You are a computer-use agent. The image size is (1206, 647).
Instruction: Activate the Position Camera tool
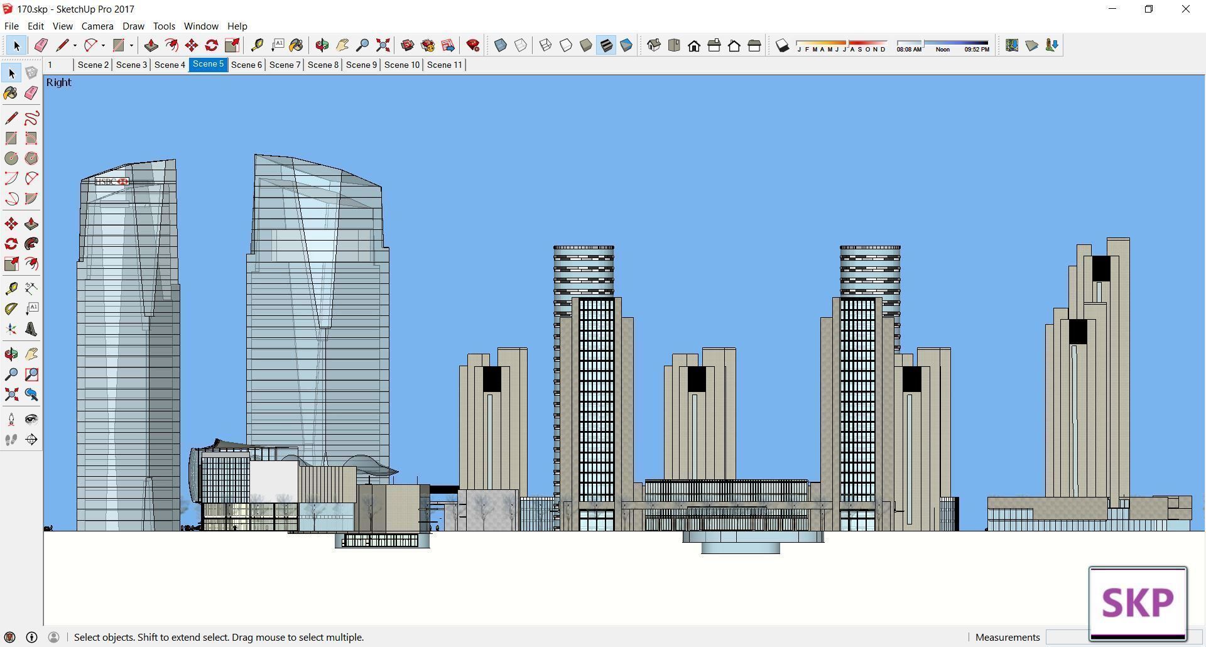[x=11, y=420]
